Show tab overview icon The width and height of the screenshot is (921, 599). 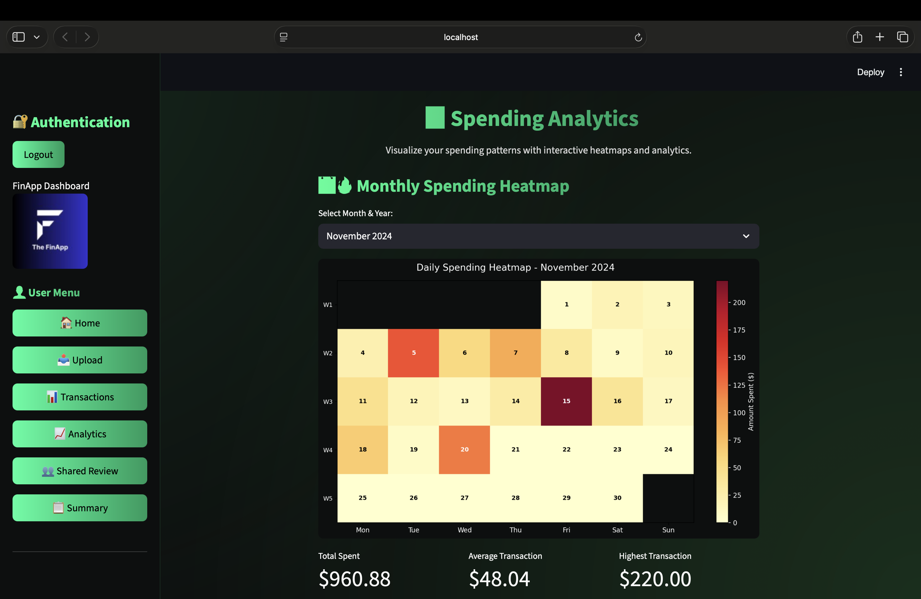pos(903,37)
